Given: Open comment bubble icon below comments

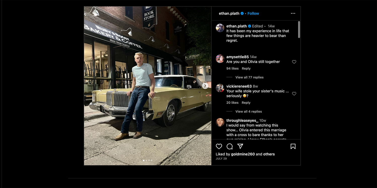Looking at the screenshot, I should [x=230, y=146].
